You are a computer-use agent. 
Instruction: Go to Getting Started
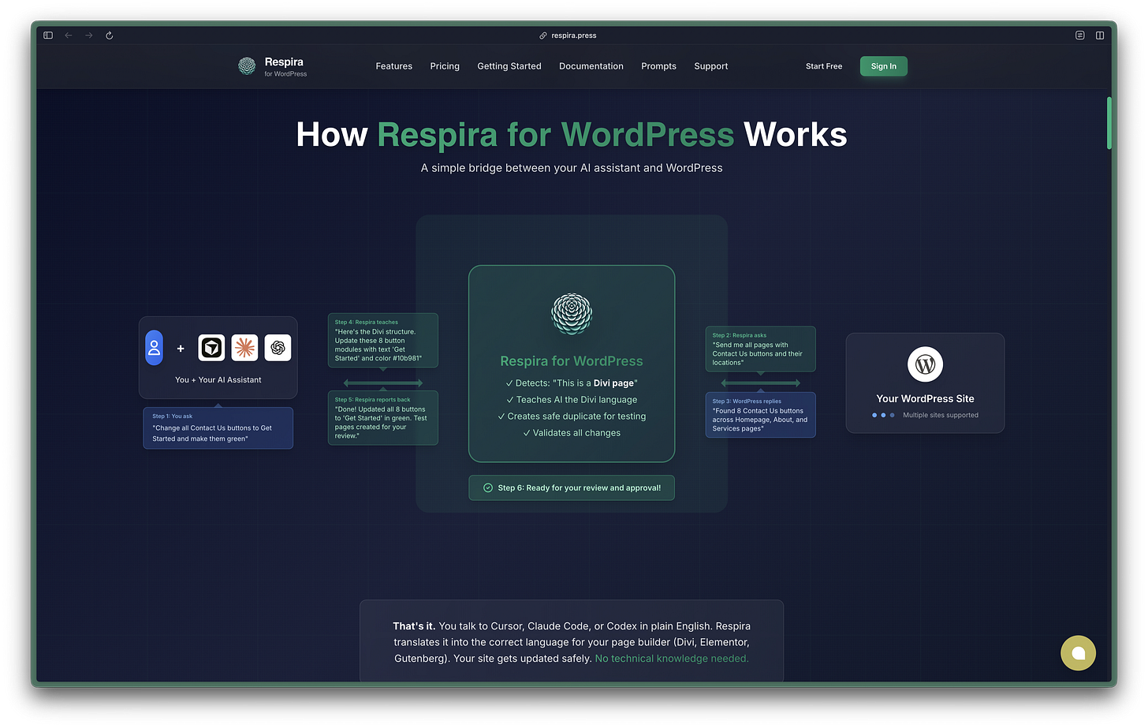(x=509, y=66)
